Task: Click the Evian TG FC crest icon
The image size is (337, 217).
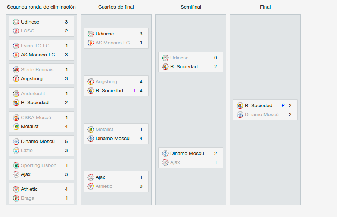Action: click(16, 46)
